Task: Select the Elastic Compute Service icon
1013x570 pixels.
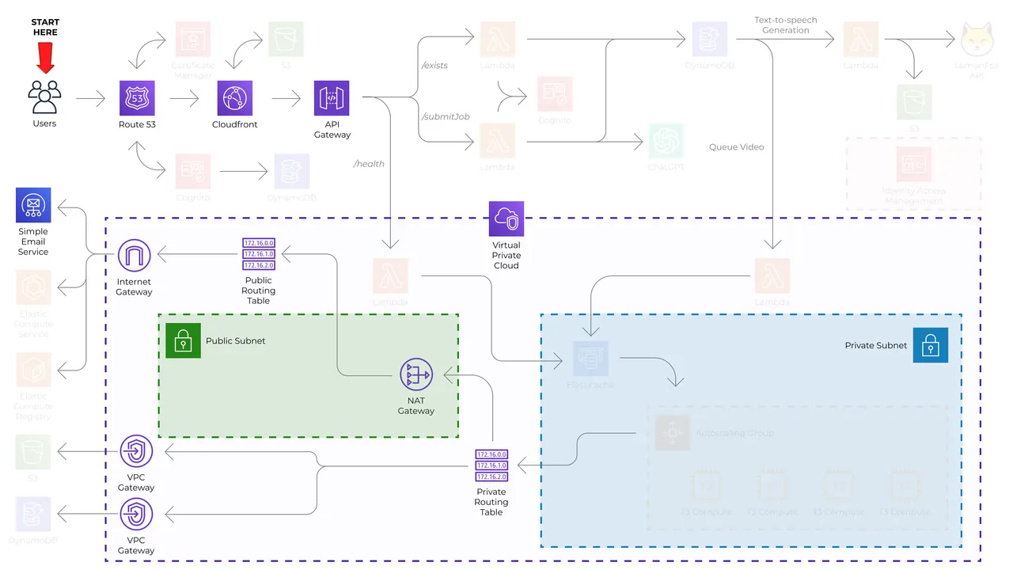Action: (x=33, y=287)
